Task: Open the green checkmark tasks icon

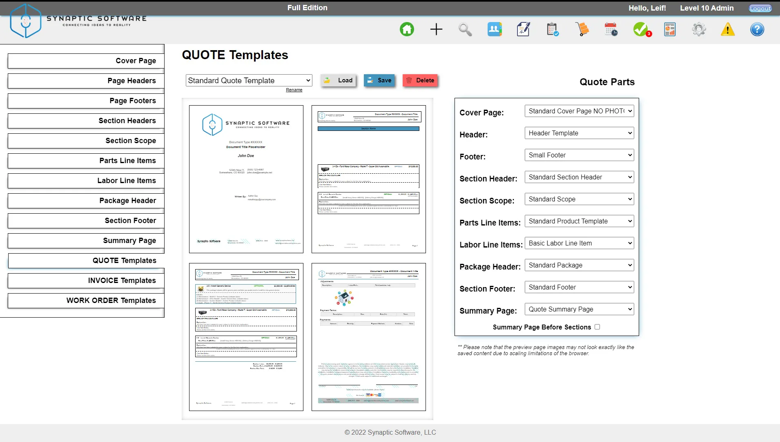Action: pyautogui.click(x=642, y=29)
